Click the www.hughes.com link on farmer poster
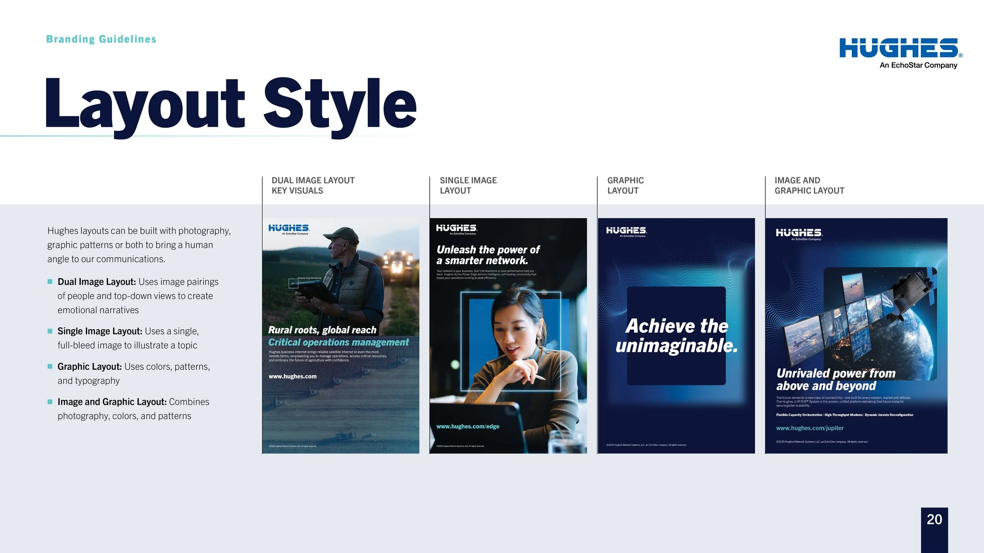This screenshot has width=984, height=553. pyautogui.click(x=292, y=376)
